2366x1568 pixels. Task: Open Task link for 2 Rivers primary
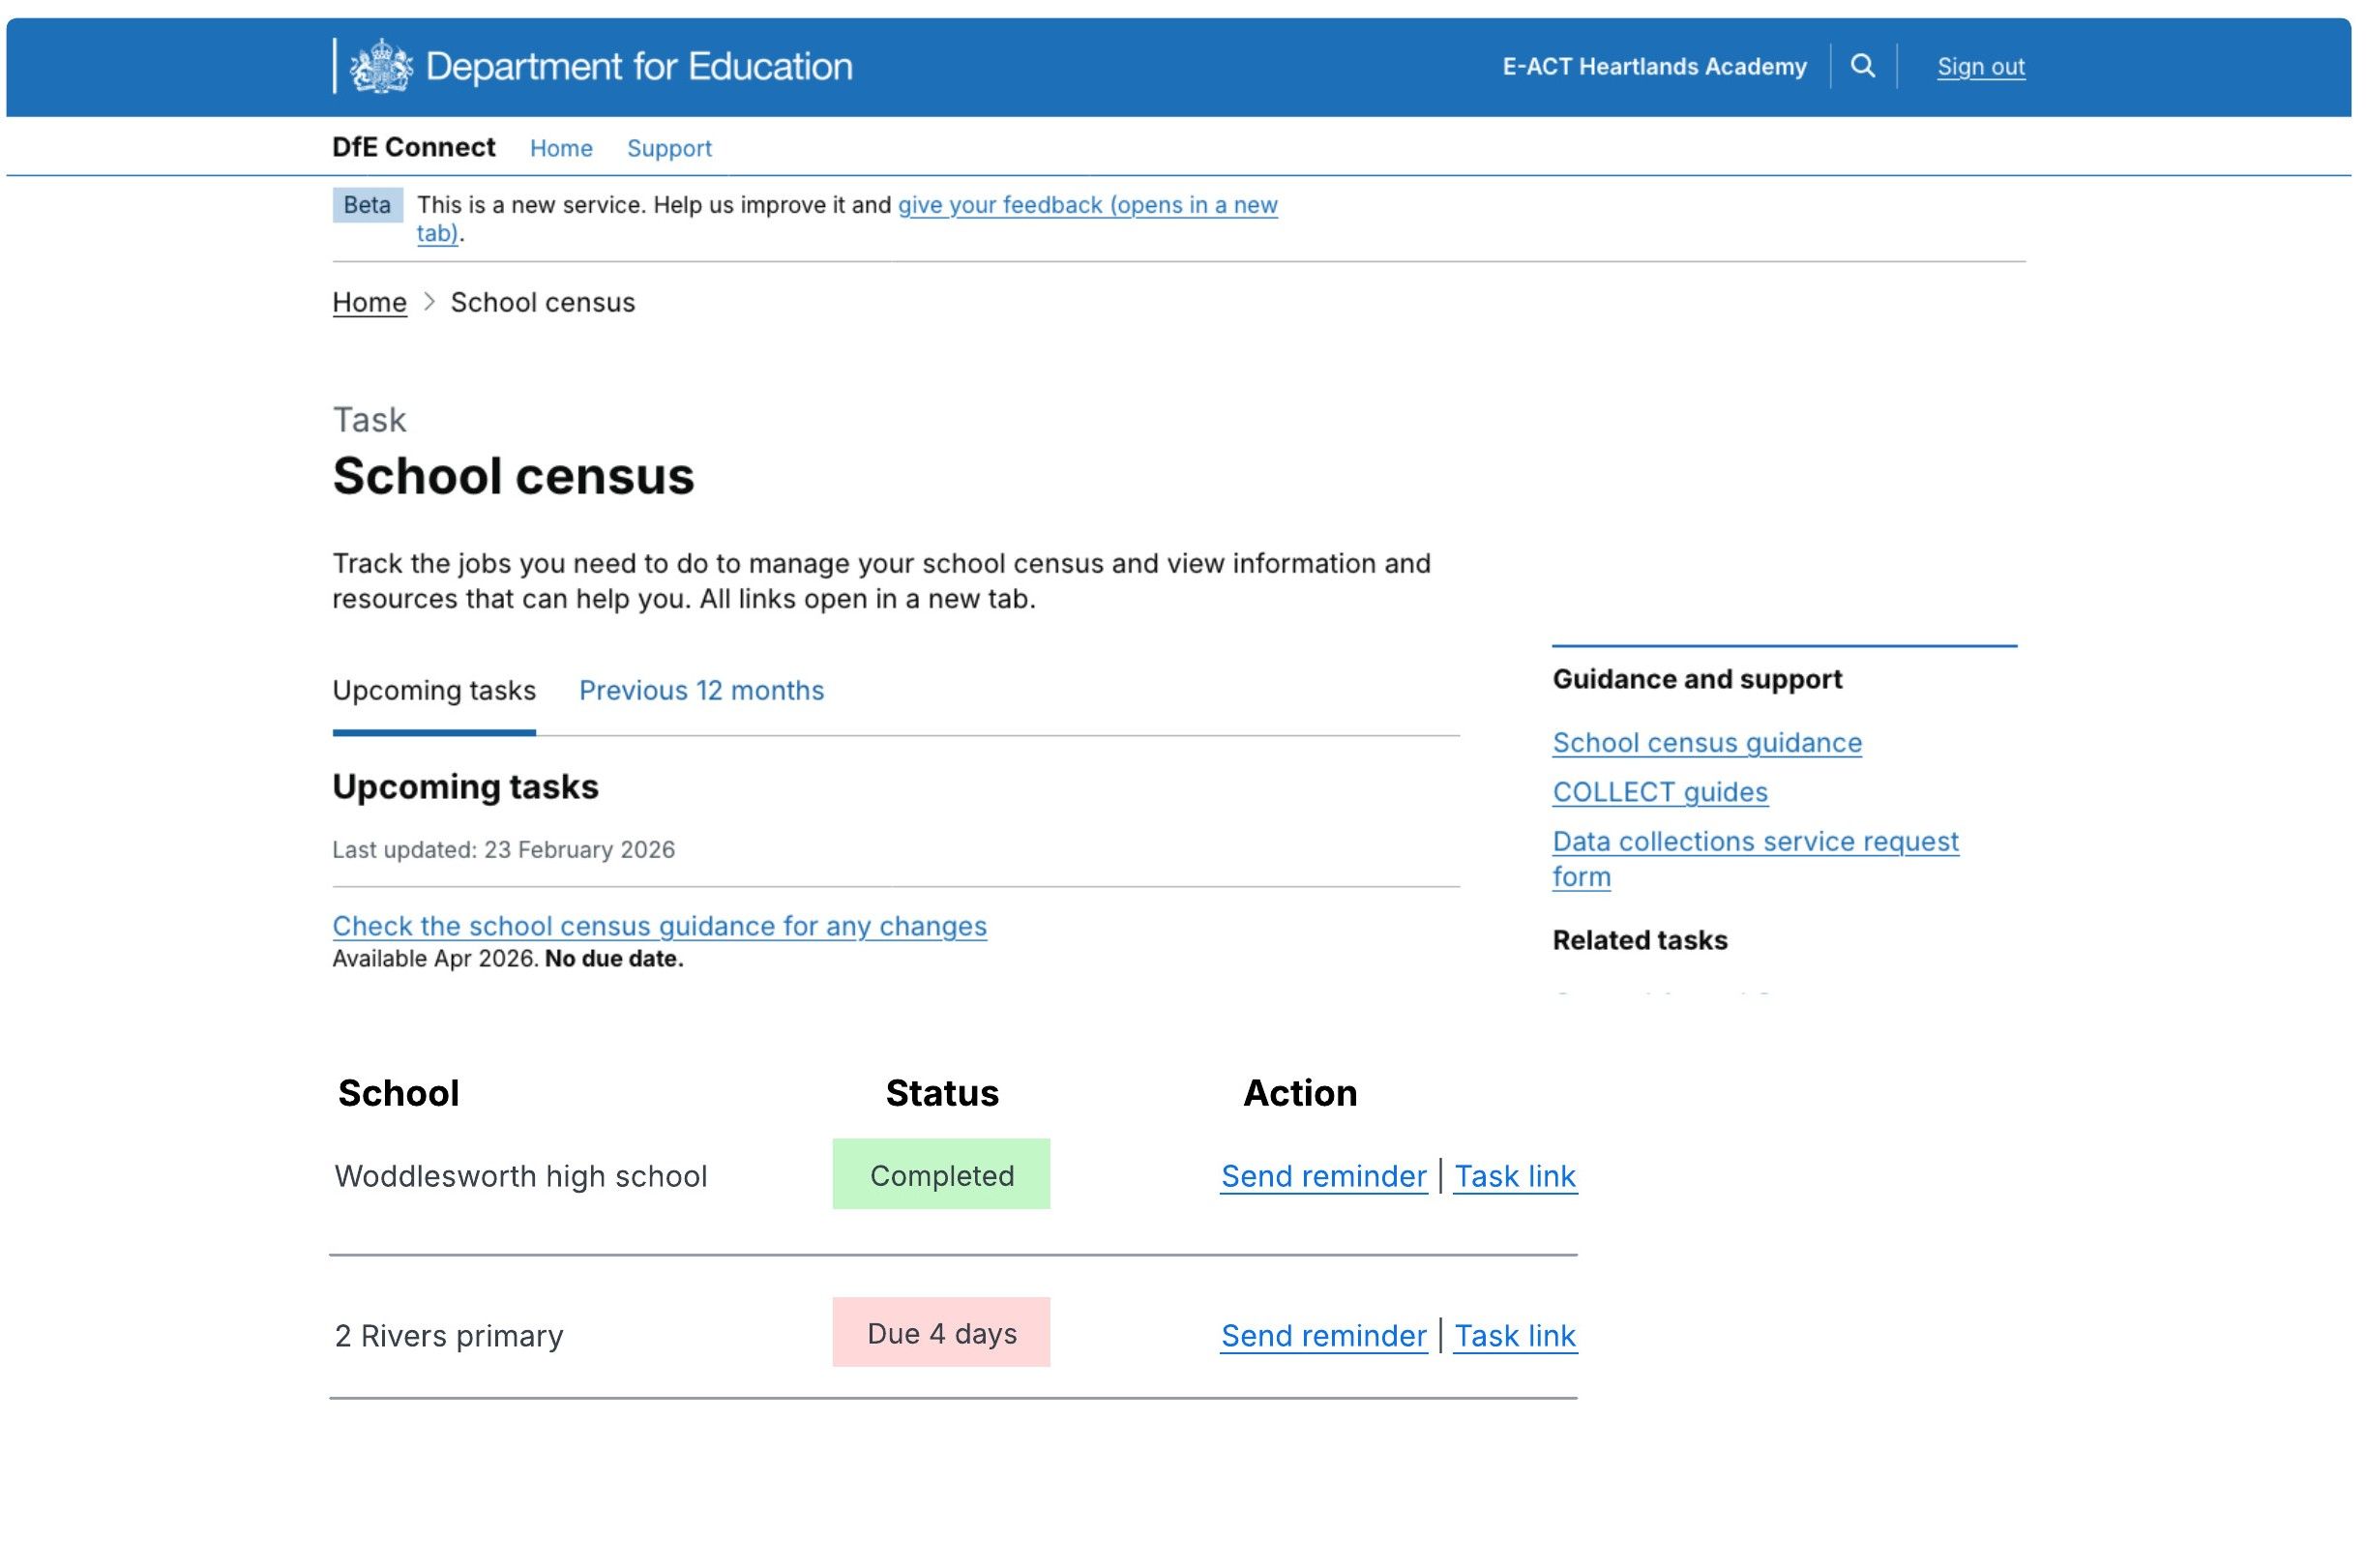[x=1515, y=1336]
